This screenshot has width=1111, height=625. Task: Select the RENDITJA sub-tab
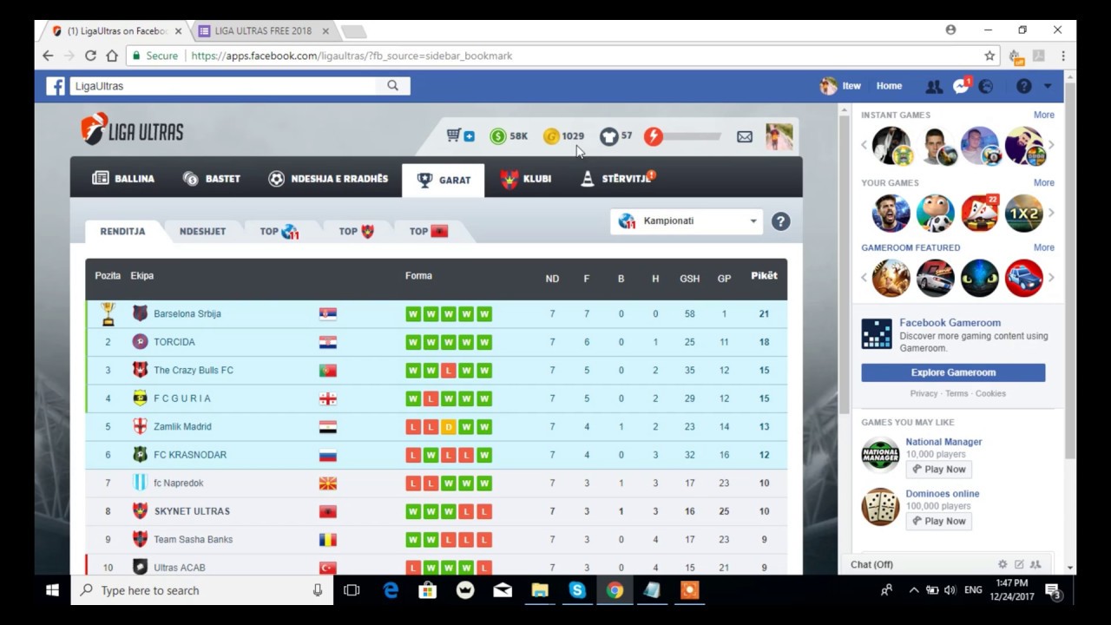coord(122,232)
